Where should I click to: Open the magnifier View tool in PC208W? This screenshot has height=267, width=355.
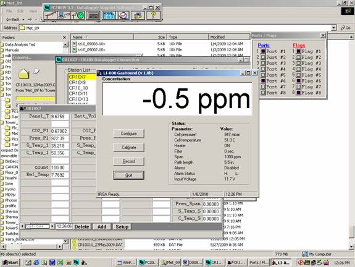(123, 15)
